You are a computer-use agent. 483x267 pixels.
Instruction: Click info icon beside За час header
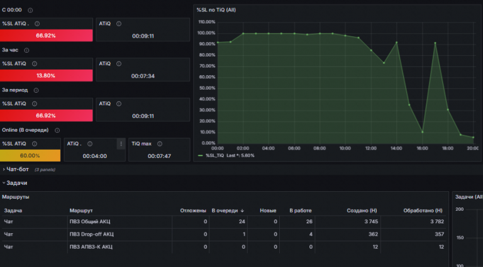click(26, 50)
